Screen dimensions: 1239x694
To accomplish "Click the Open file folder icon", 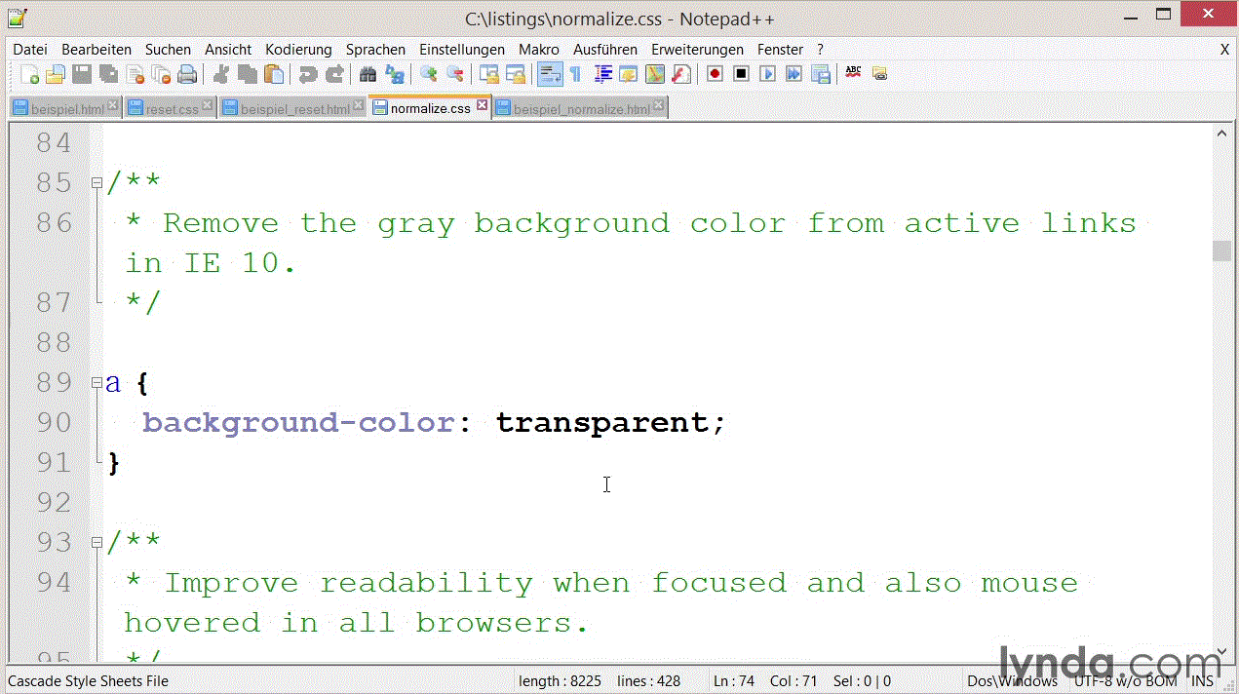I will 56,74.
